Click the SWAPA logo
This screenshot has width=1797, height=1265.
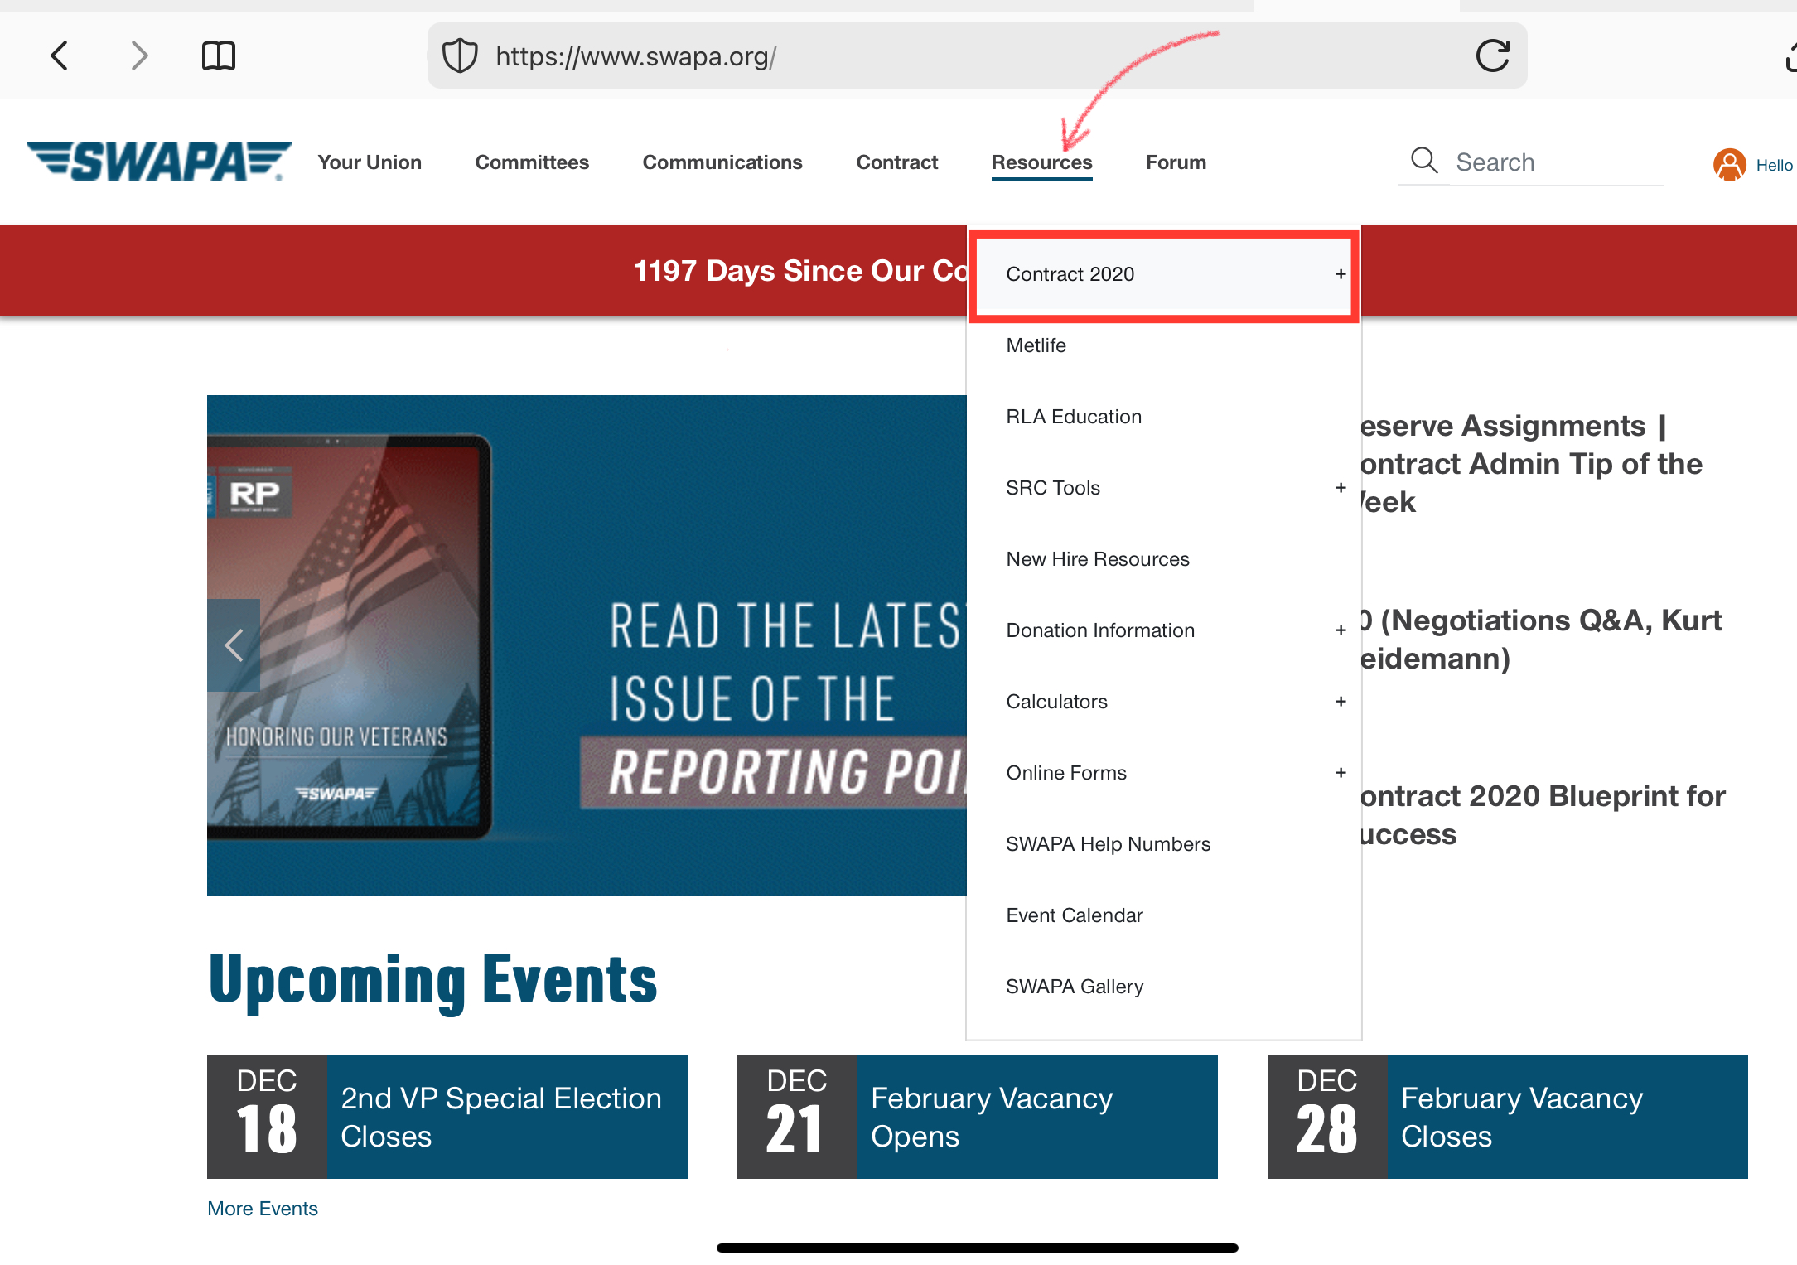(x=159, y=161)
